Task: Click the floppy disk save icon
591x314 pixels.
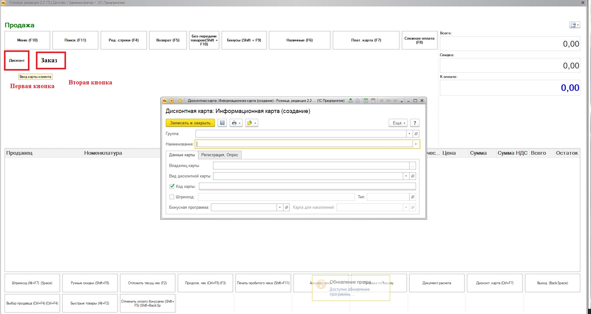Action: tap(222, 123)
